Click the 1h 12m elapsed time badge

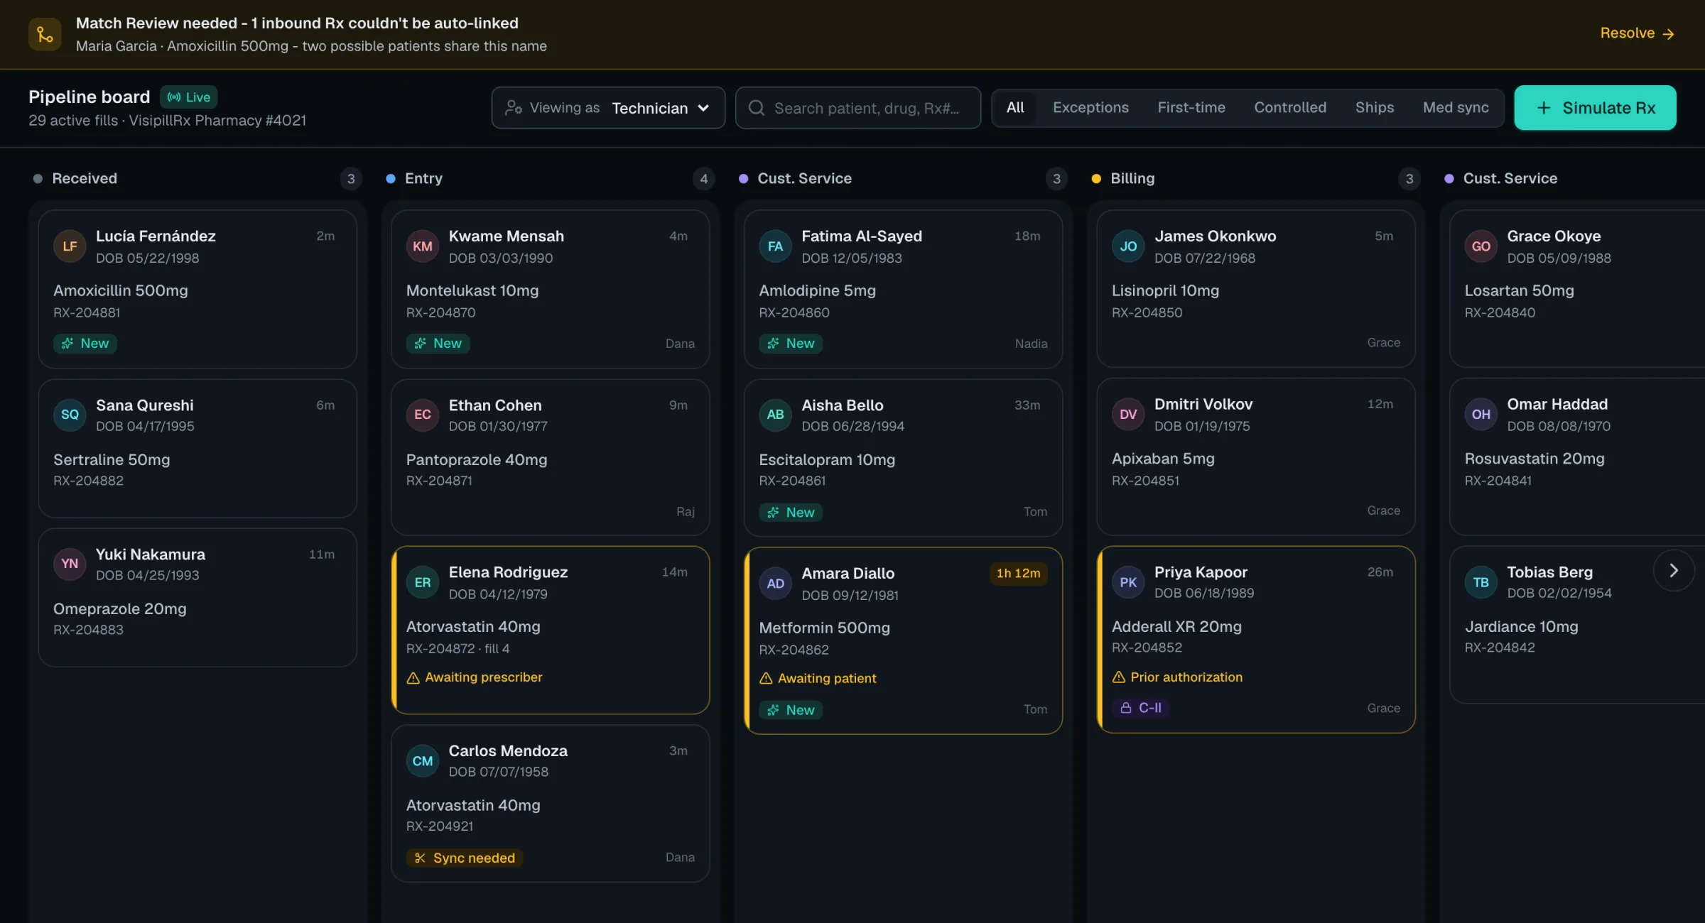tap(1018, 574)
